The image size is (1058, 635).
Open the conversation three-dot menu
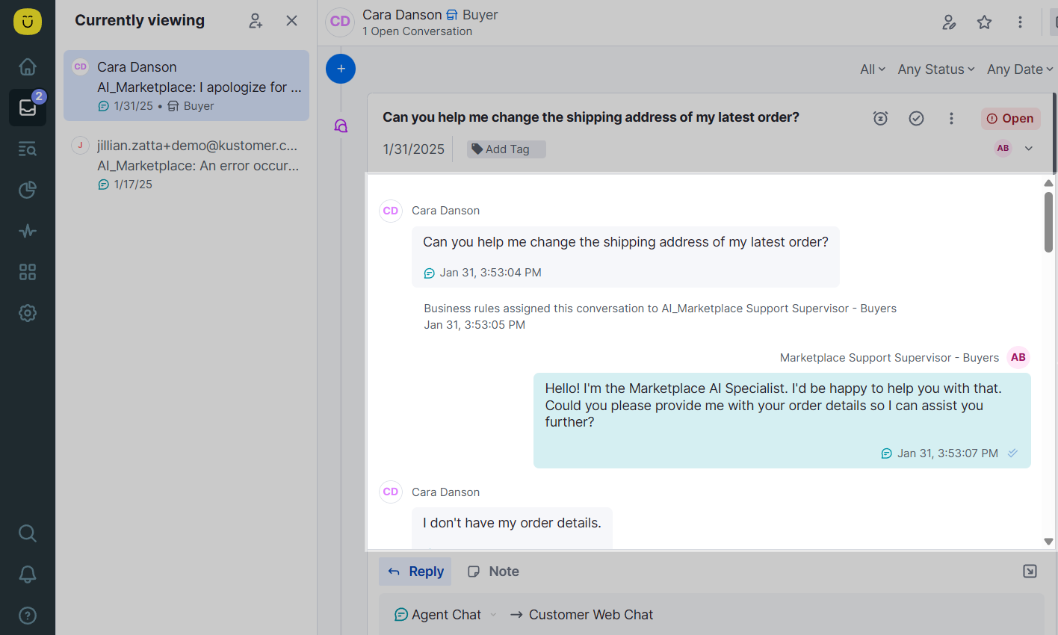point(951,118)
